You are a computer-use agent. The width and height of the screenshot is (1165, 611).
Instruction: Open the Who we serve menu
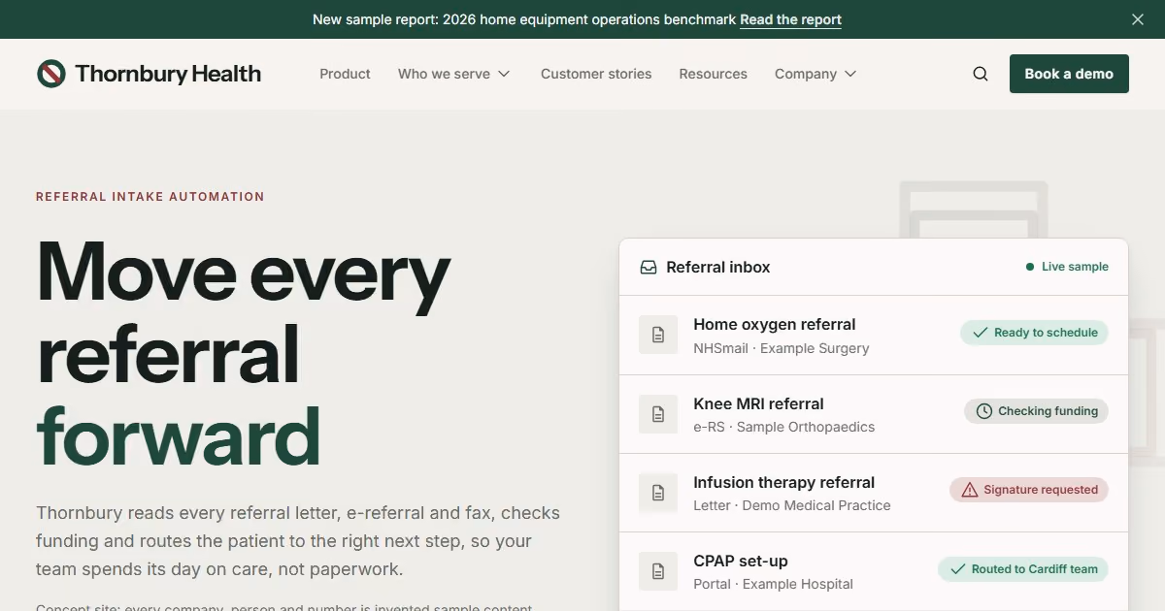453,74
